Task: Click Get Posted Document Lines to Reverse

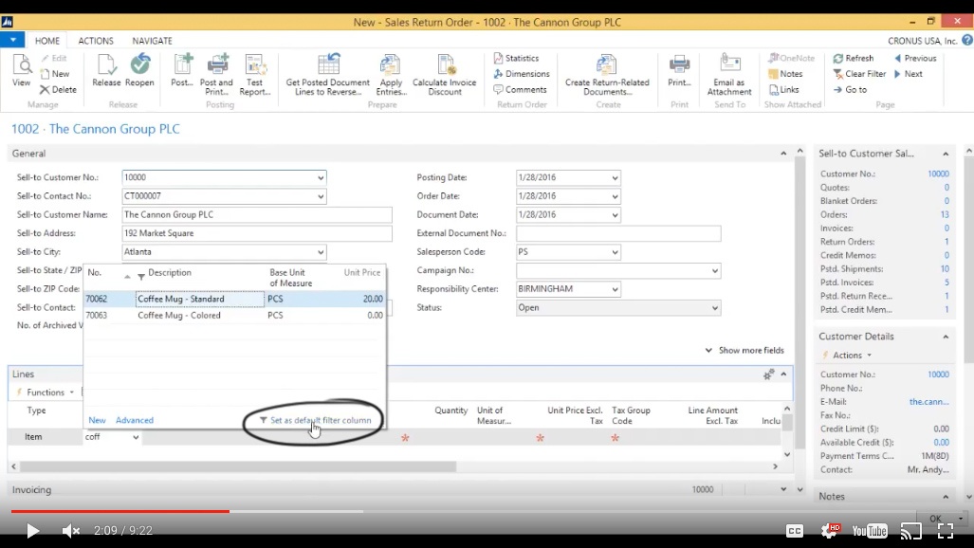Action: (327, 75)
